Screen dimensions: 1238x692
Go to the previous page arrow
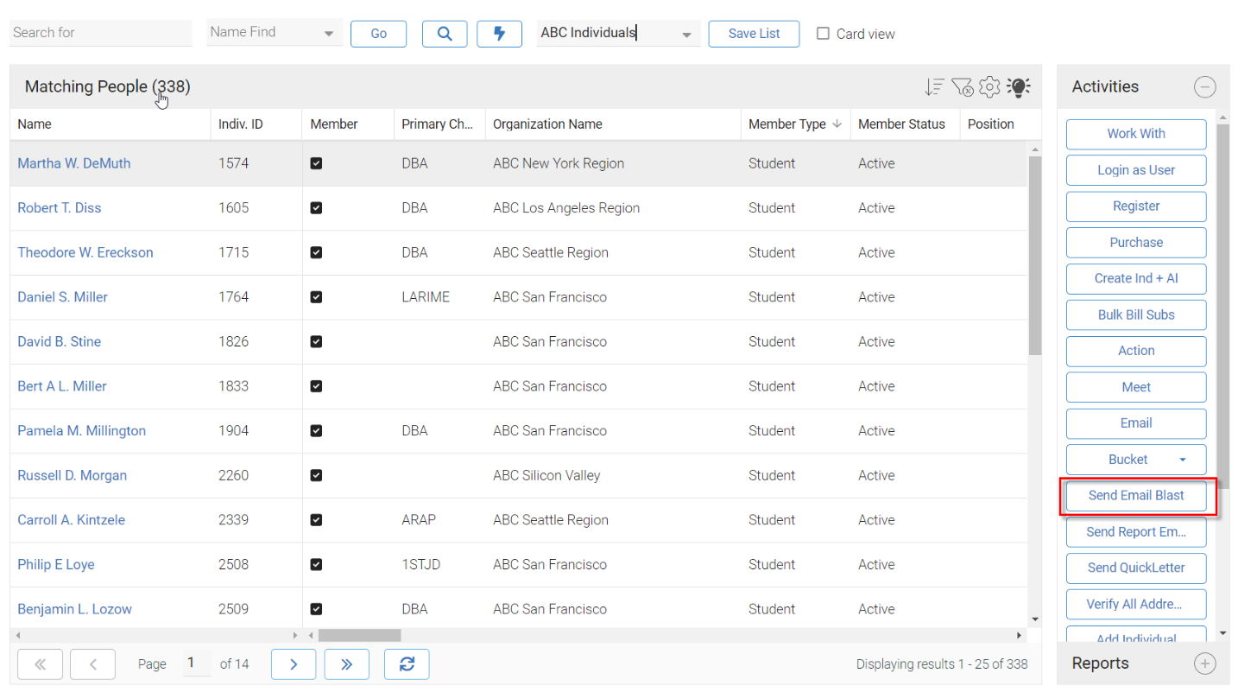pyautogui.click(x=92, y=664)
